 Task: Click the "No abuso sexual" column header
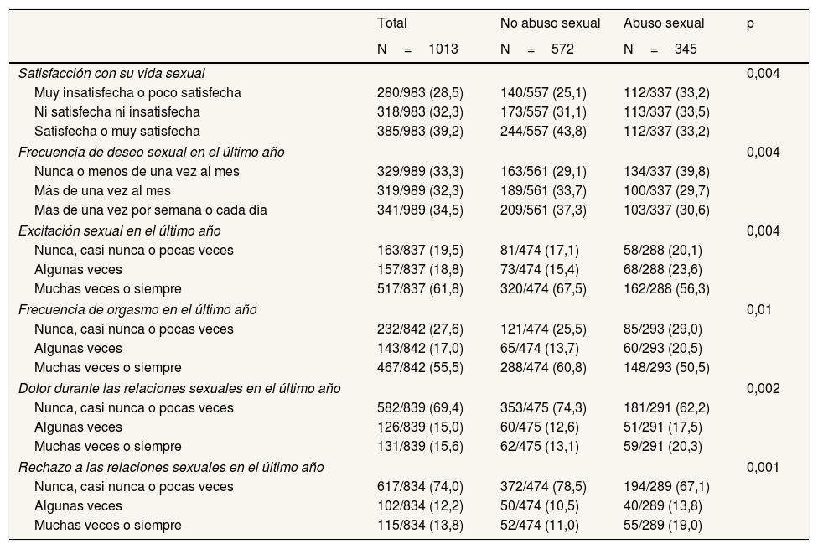[x=550, y=23]
